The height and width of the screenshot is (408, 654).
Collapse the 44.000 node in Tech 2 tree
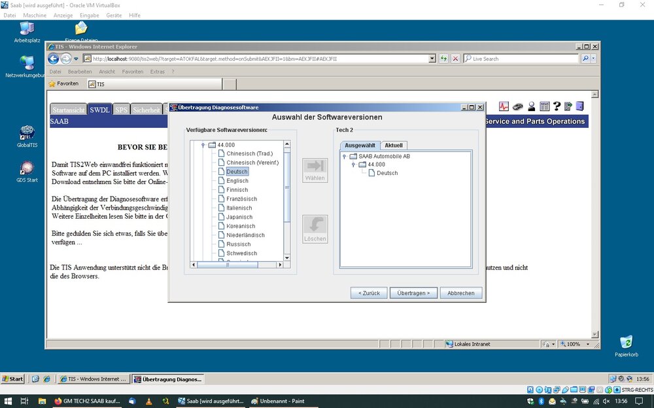(x=353, y=165)
